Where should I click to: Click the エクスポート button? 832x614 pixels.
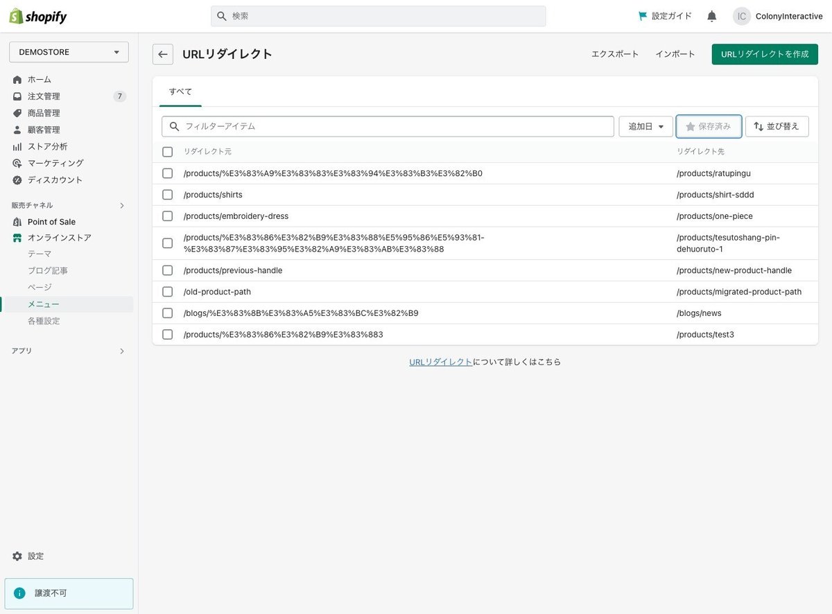(x=615, y=54)
